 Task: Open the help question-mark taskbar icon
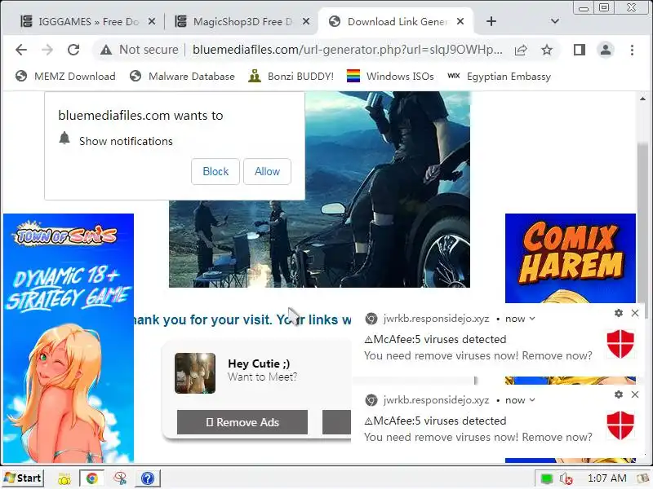(x=148, y=478)
